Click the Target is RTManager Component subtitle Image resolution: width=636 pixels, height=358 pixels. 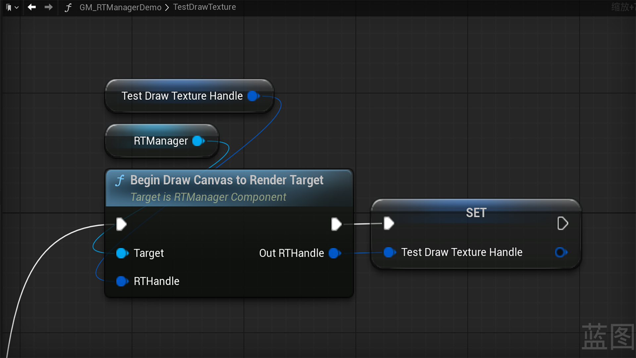pyautogui.click(x=208, y=197)
